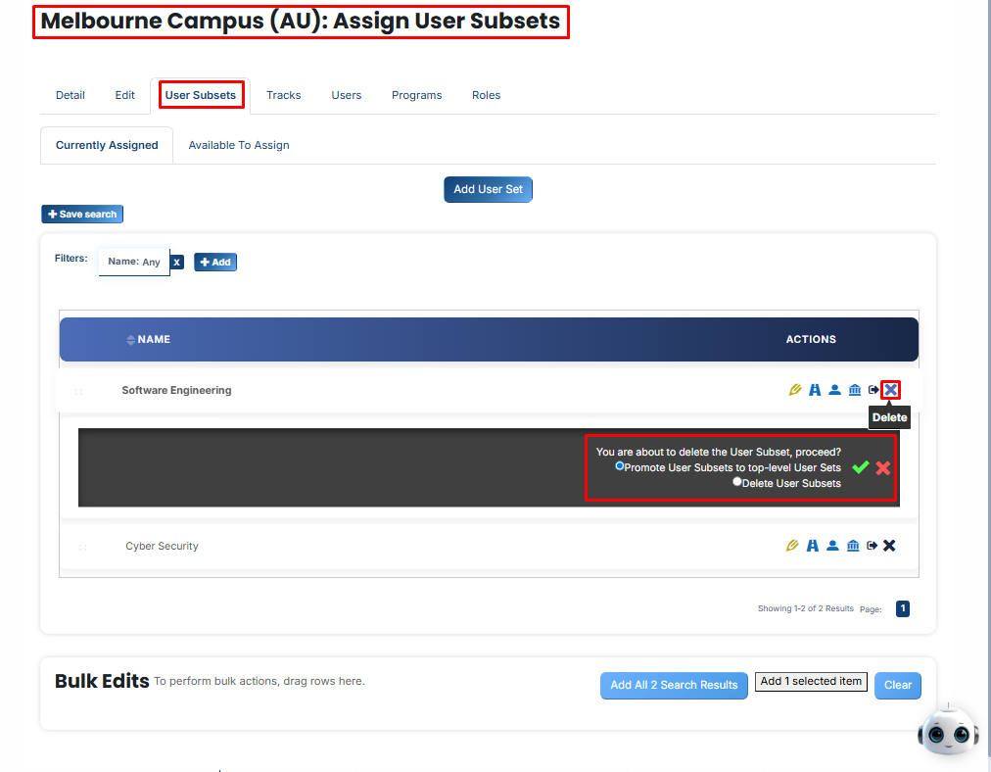Viewport: 991px width, 772px height.
Task: Click the drag handle of Cyber Security row
Action: coord(83,547)
